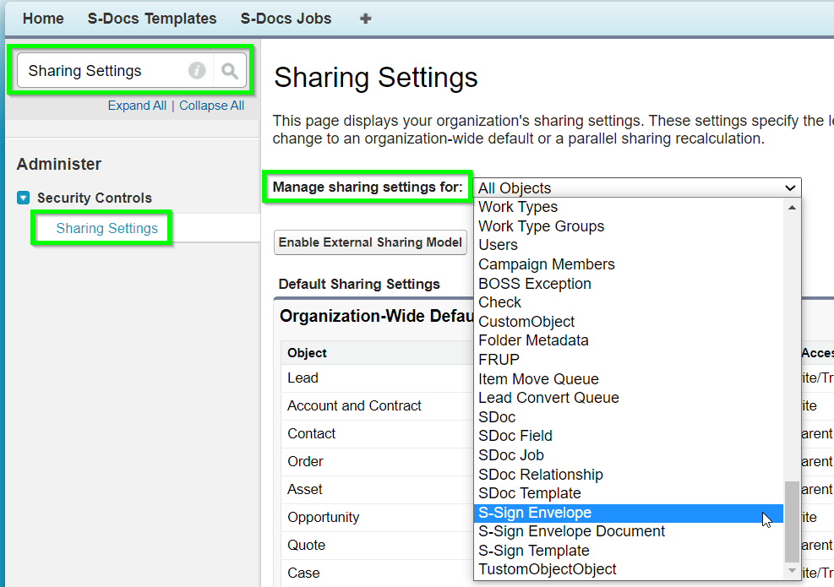
Task: Click the info icon in search box
Action: 197,70
